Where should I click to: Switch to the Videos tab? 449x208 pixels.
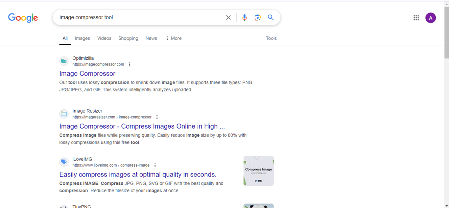point(104,38)
